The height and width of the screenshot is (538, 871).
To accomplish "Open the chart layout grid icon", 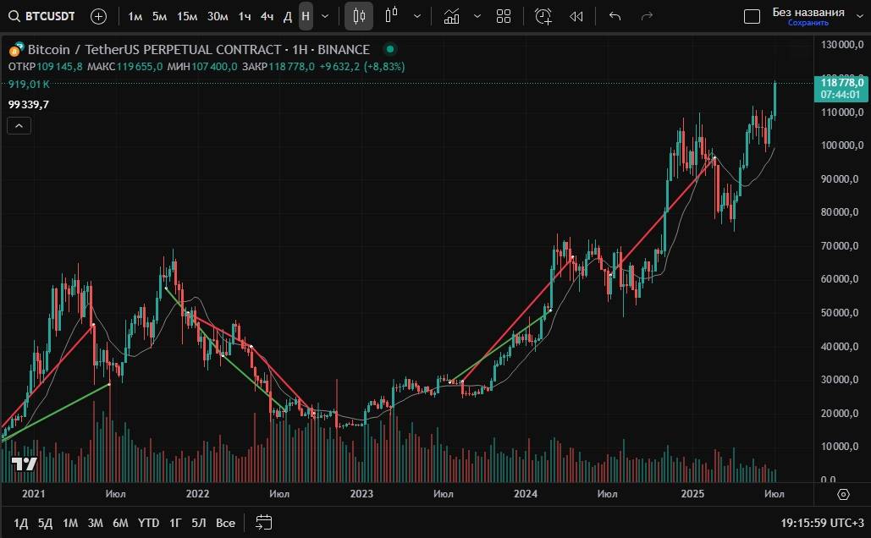I will pos(504,16).
